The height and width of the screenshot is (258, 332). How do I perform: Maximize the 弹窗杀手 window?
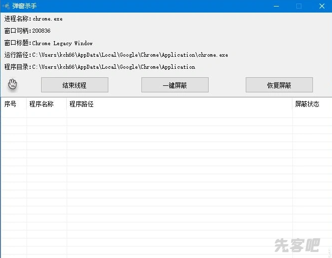(x=299, y=6)
